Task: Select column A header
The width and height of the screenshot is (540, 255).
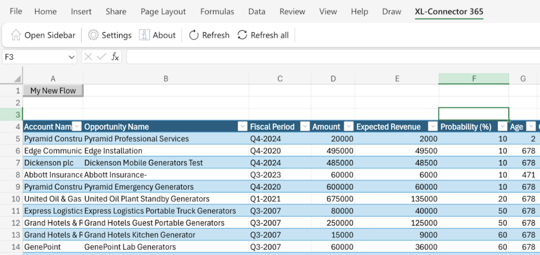Action: 53,79
